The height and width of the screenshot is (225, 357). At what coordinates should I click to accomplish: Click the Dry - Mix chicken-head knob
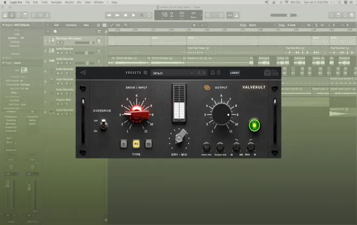[x=180, y=137]
